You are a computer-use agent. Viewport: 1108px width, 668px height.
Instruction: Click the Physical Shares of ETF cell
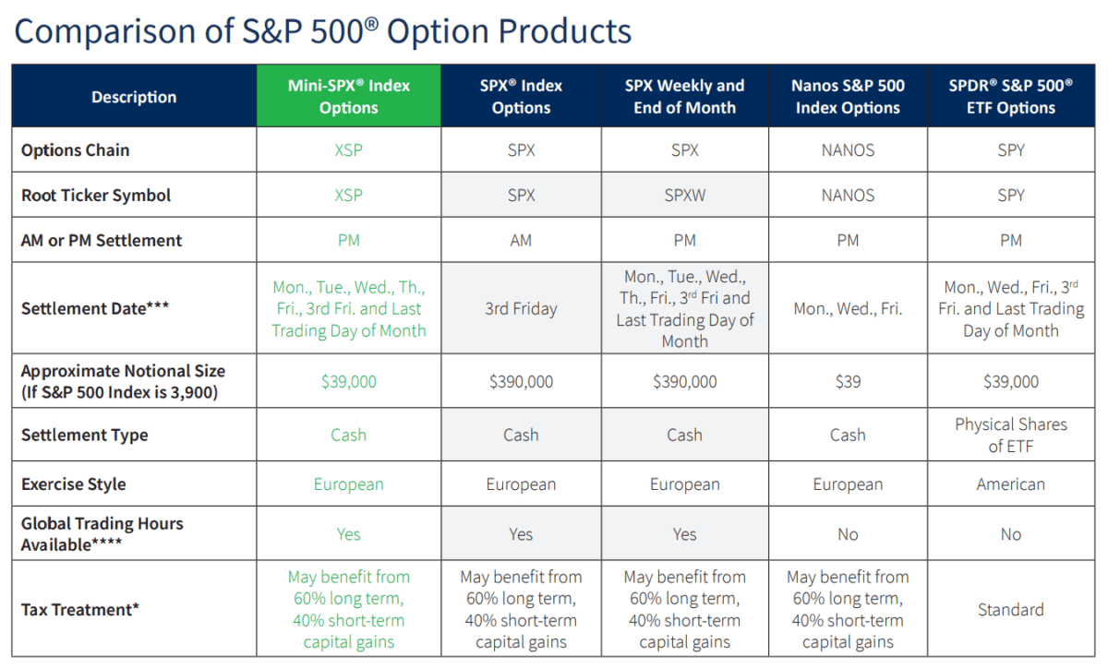click(1011, 435)
